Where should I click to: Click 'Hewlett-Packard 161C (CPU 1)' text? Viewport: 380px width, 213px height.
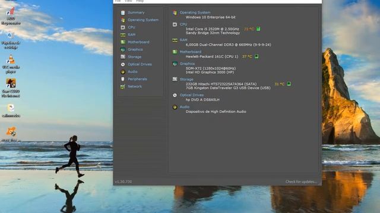tap(212, 57)
